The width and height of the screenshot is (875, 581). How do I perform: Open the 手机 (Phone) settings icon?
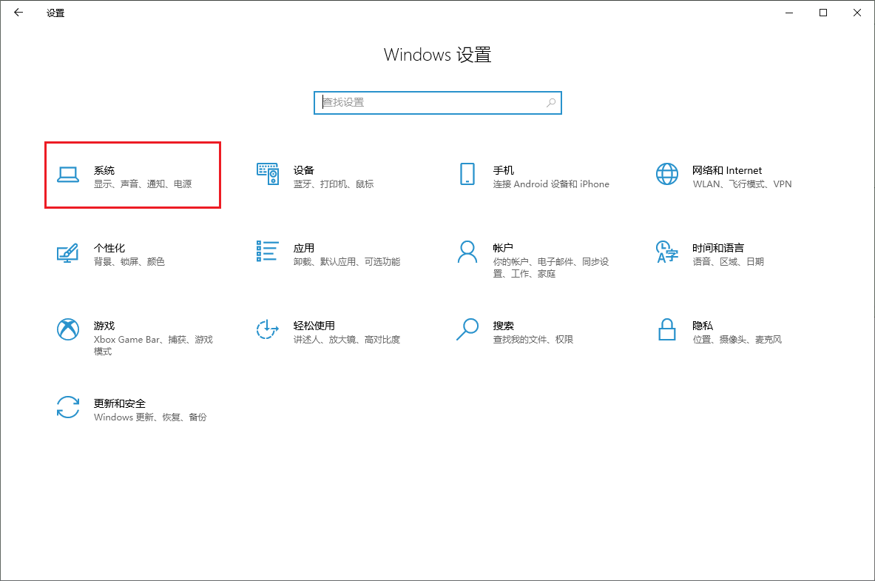(467, 175)
